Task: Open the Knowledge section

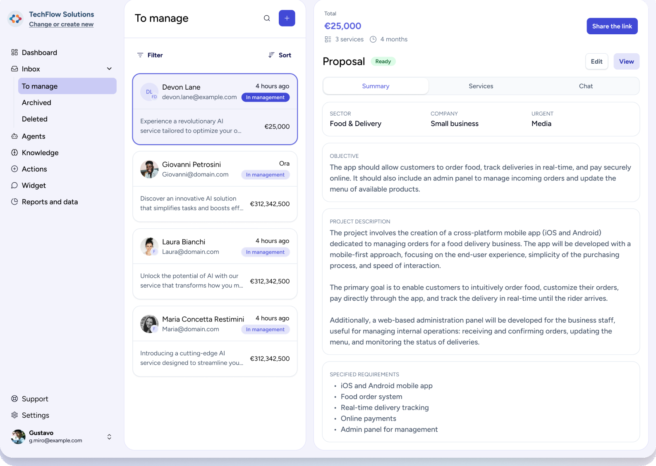Action: 40,152
